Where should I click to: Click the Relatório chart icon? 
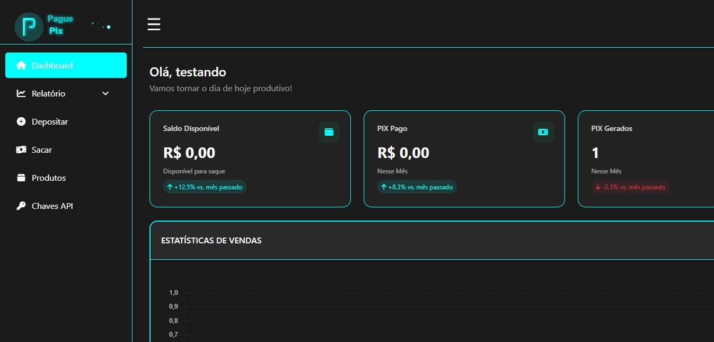tap(21, 93)
